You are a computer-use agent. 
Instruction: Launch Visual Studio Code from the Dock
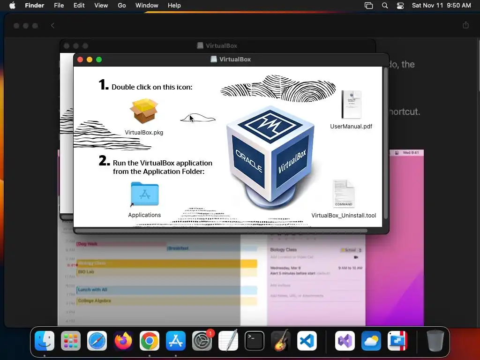click(x=307, y=341)
